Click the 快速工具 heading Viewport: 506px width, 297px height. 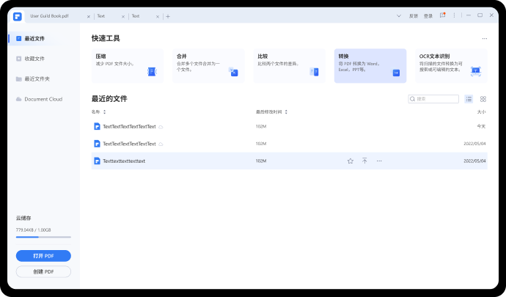(x=106, y=38)
